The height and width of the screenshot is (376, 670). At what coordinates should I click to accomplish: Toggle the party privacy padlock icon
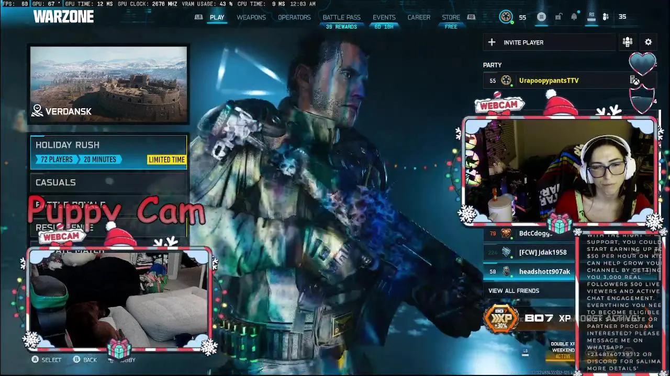click(558, 17)
